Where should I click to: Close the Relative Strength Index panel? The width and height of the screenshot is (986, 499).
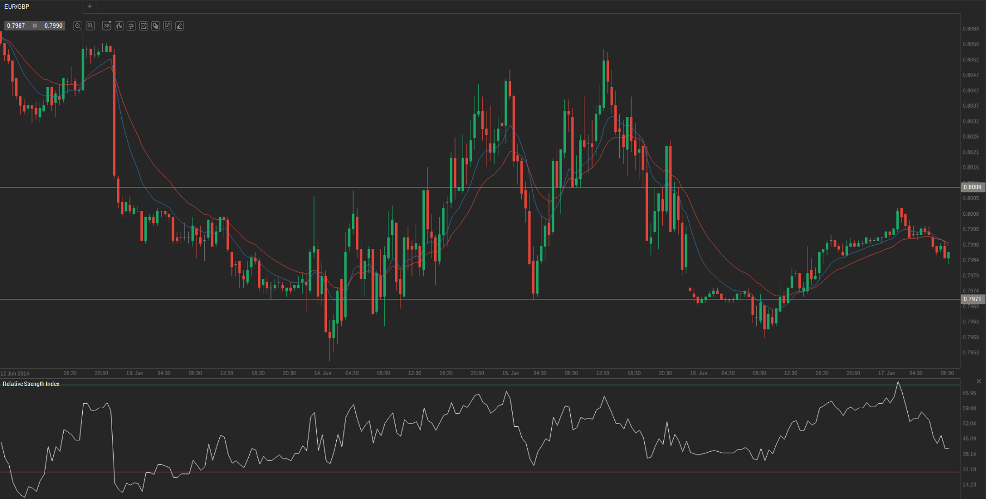[x=979, y=381]
